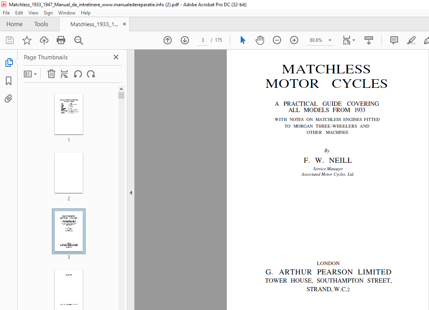Open the Window menu
429x310 pixels.
click(66, 13)
